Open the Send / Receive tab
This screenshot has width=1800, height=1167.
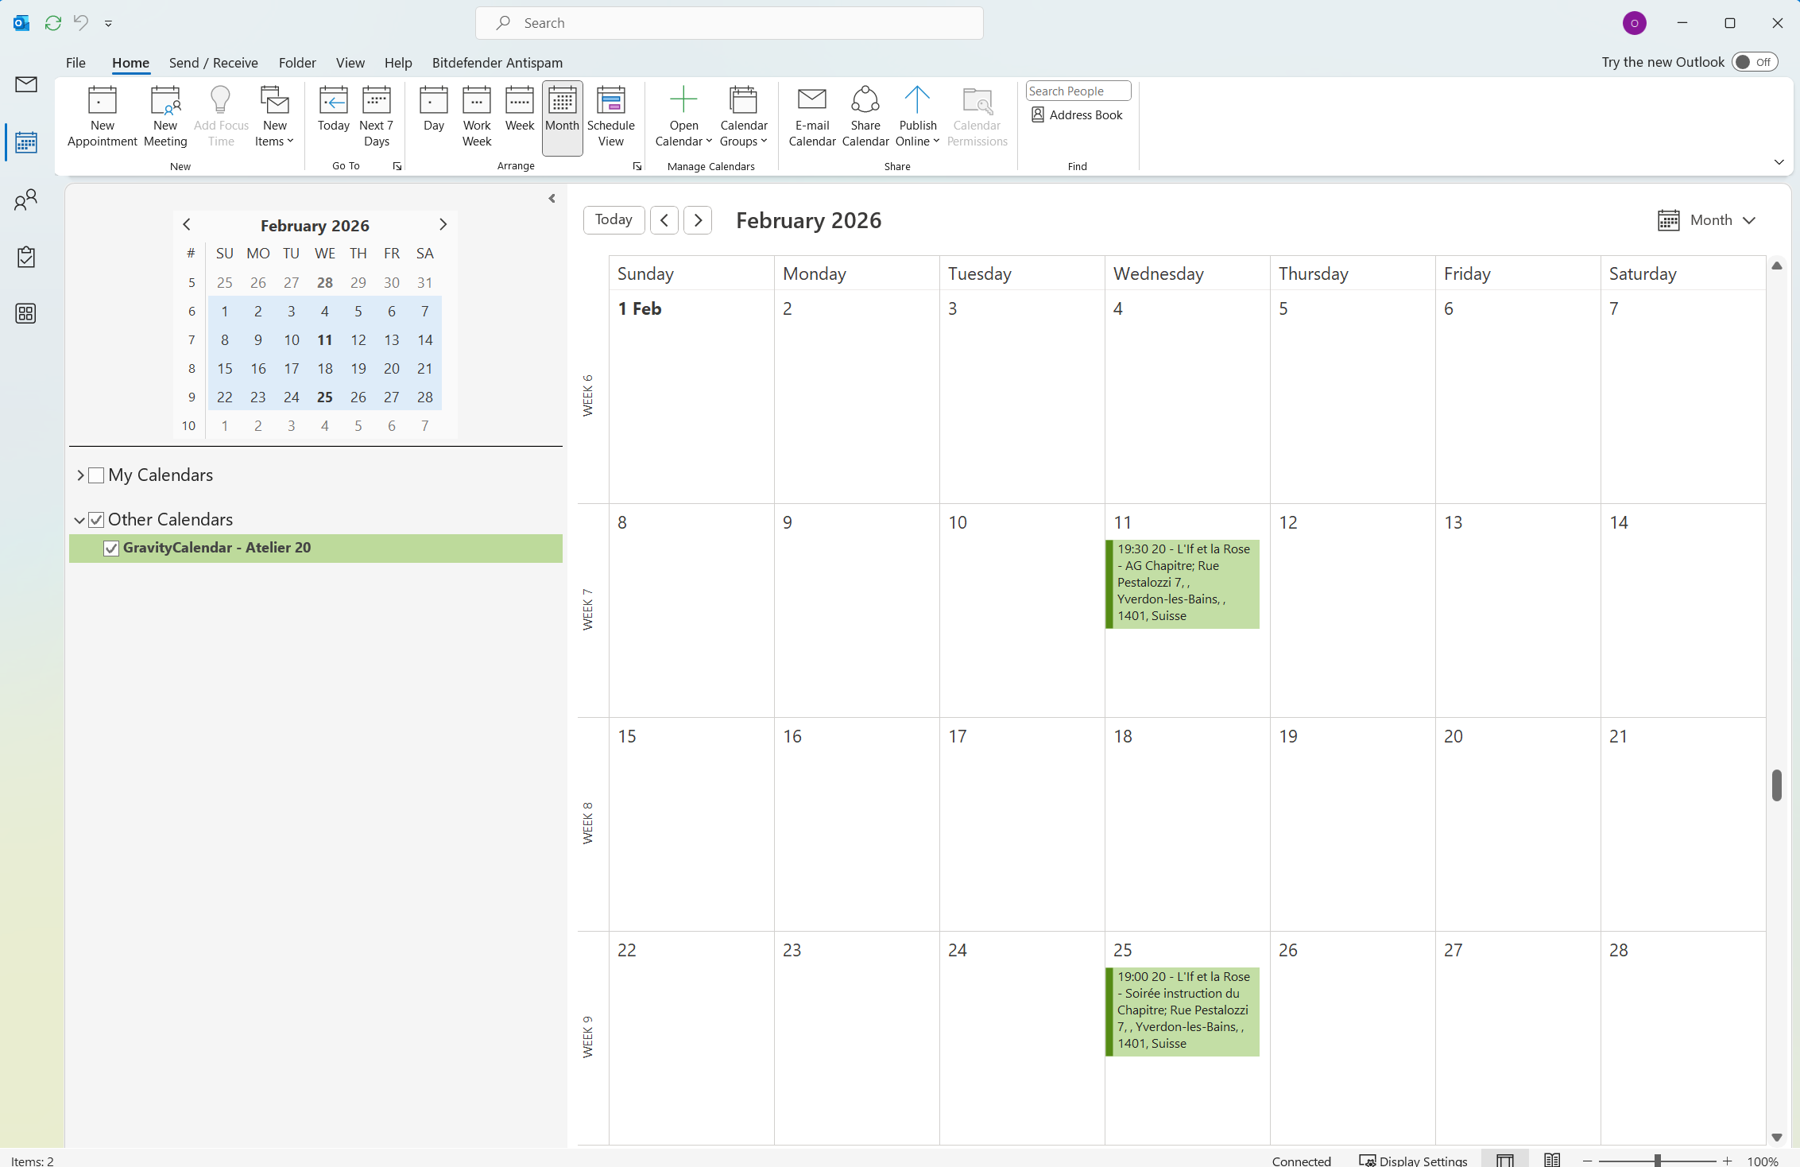point(213,63)
